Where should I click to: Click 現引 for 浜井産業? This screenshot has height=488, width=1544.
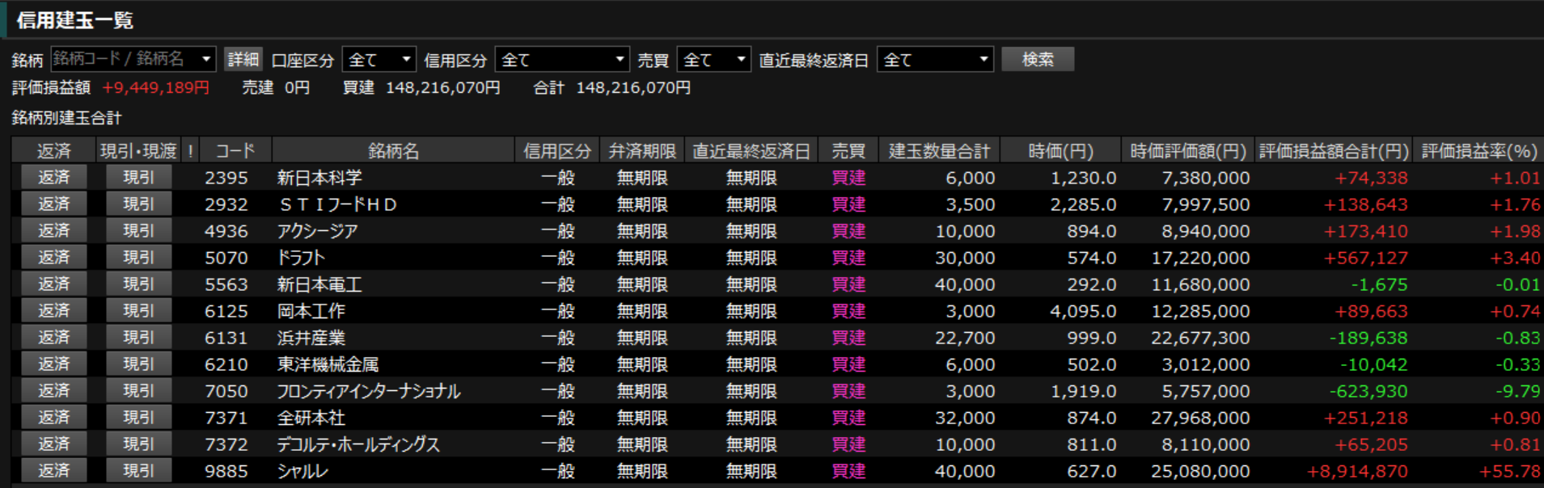[x=138, y=337]
